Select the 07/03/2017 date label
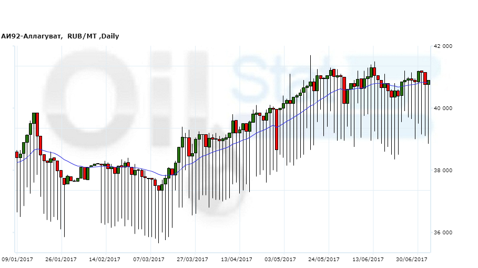 click(x=149, y=260)
